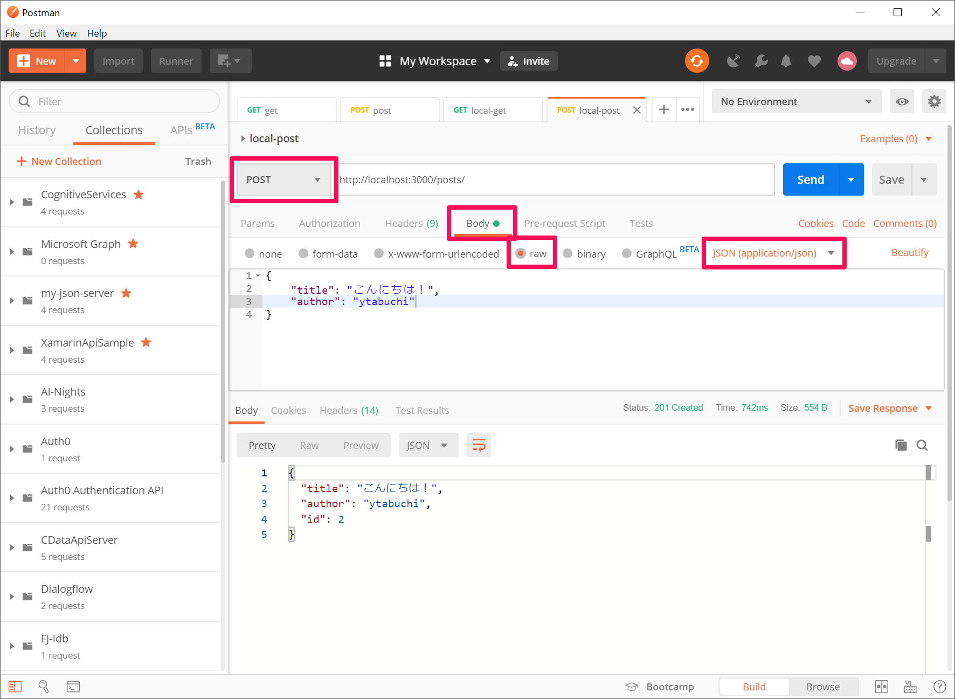Open the satellite interceptor icon

click(733, 61)
